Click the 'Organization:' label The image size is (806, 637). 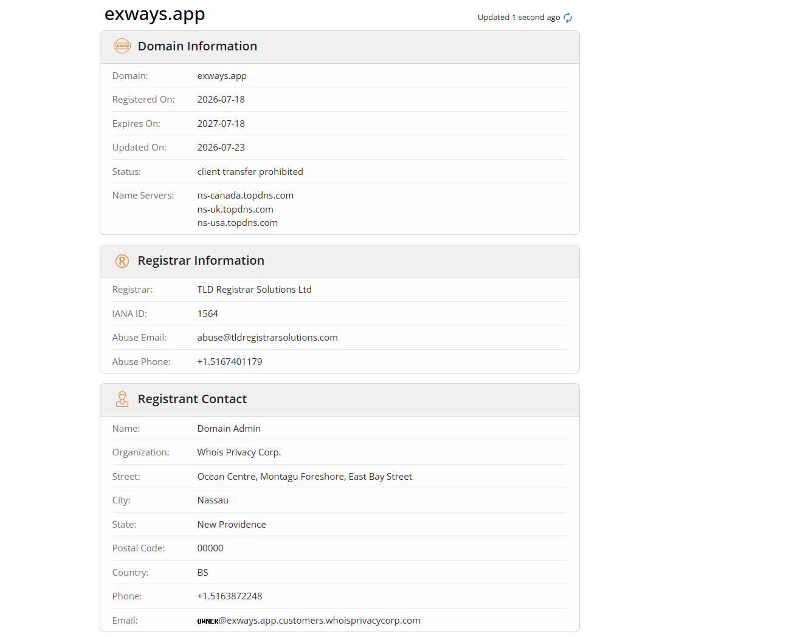140,452
